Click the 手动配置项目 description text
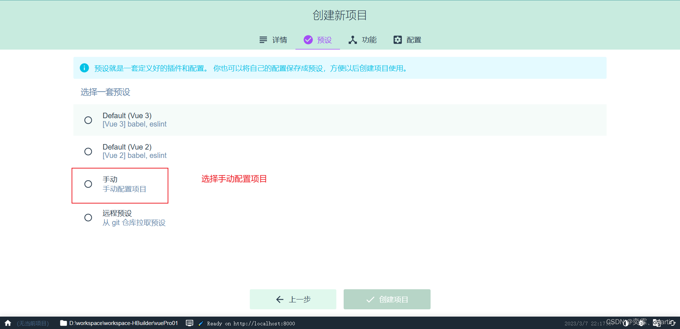Screen dimensions: 680x329 pos(125,189)
